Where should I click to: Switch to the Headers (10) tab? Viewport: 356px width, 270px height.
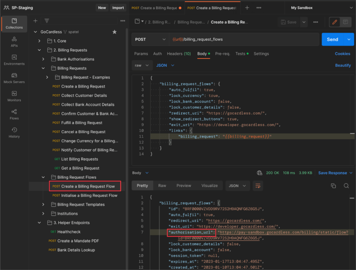click(178, 54)
